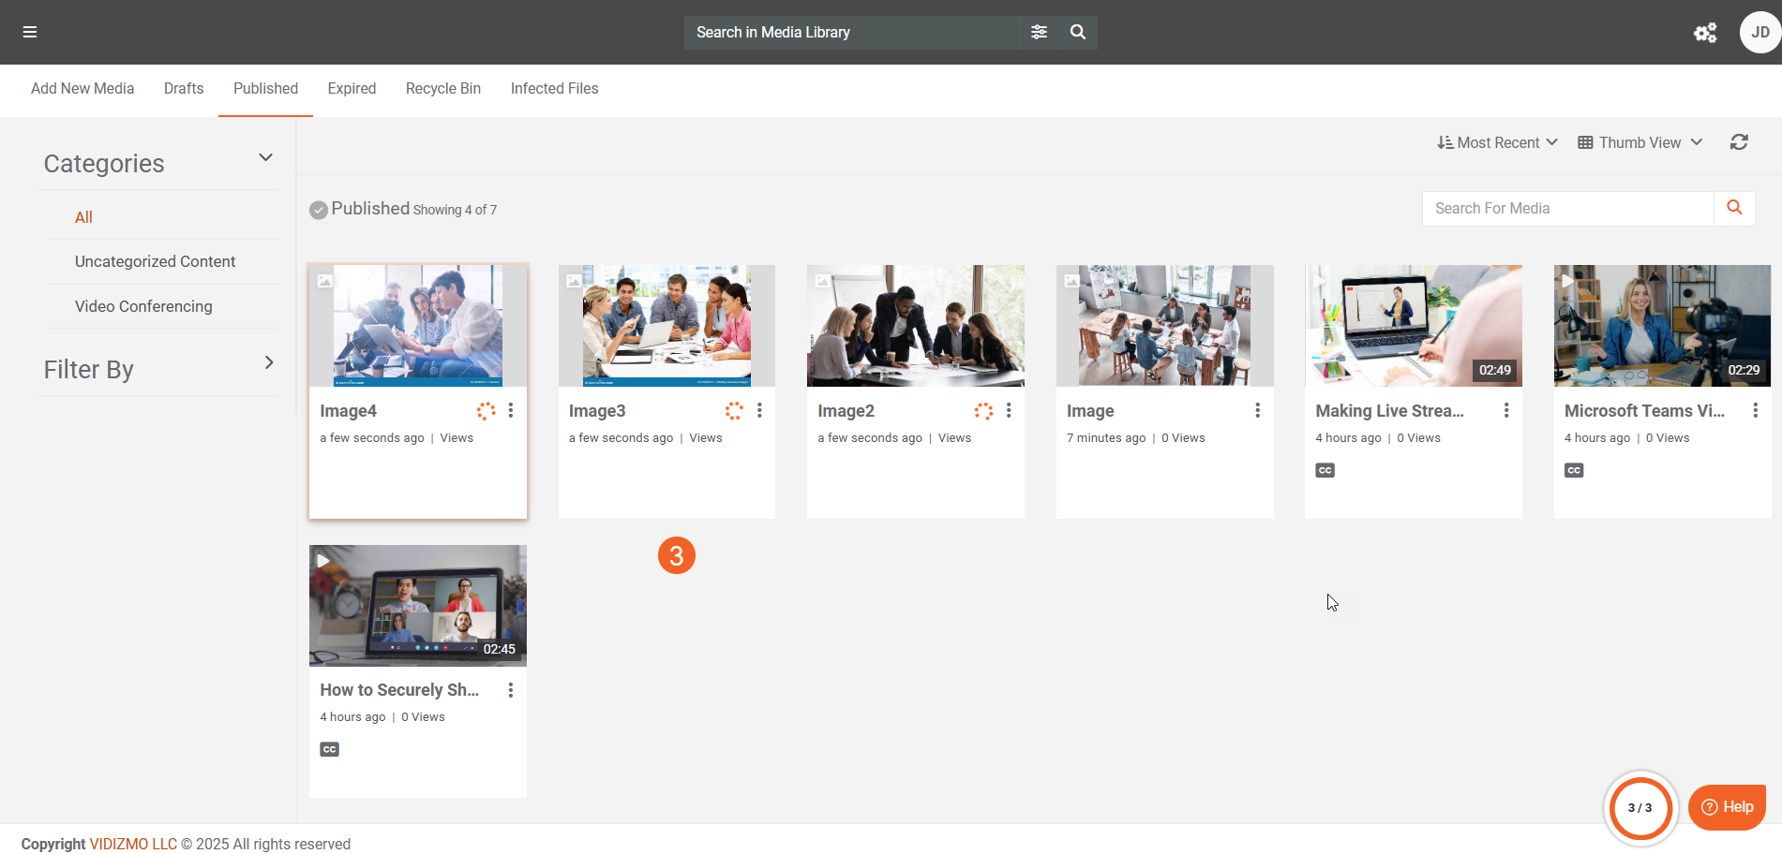Click orange Search For Media magnifier button
The height and width of the screenshot is (854, 1782).
point(1734,208)
